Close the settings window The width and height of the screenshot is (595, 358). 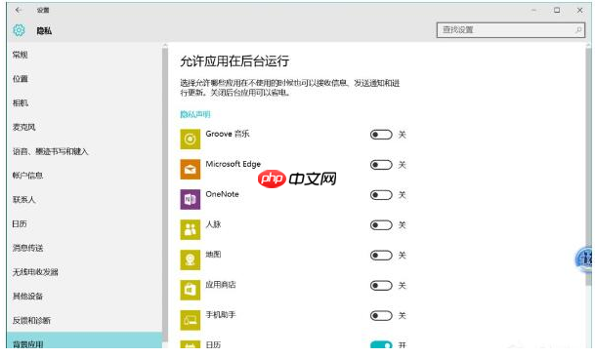[x=579, y=10]
